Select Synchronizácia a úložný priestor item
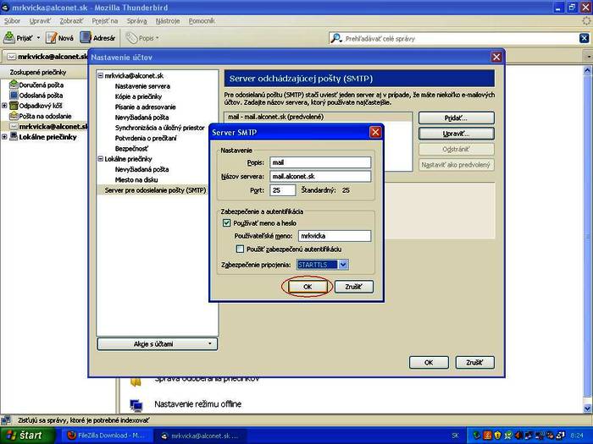The width and height of the screenshot is (593, 444). 159,128
